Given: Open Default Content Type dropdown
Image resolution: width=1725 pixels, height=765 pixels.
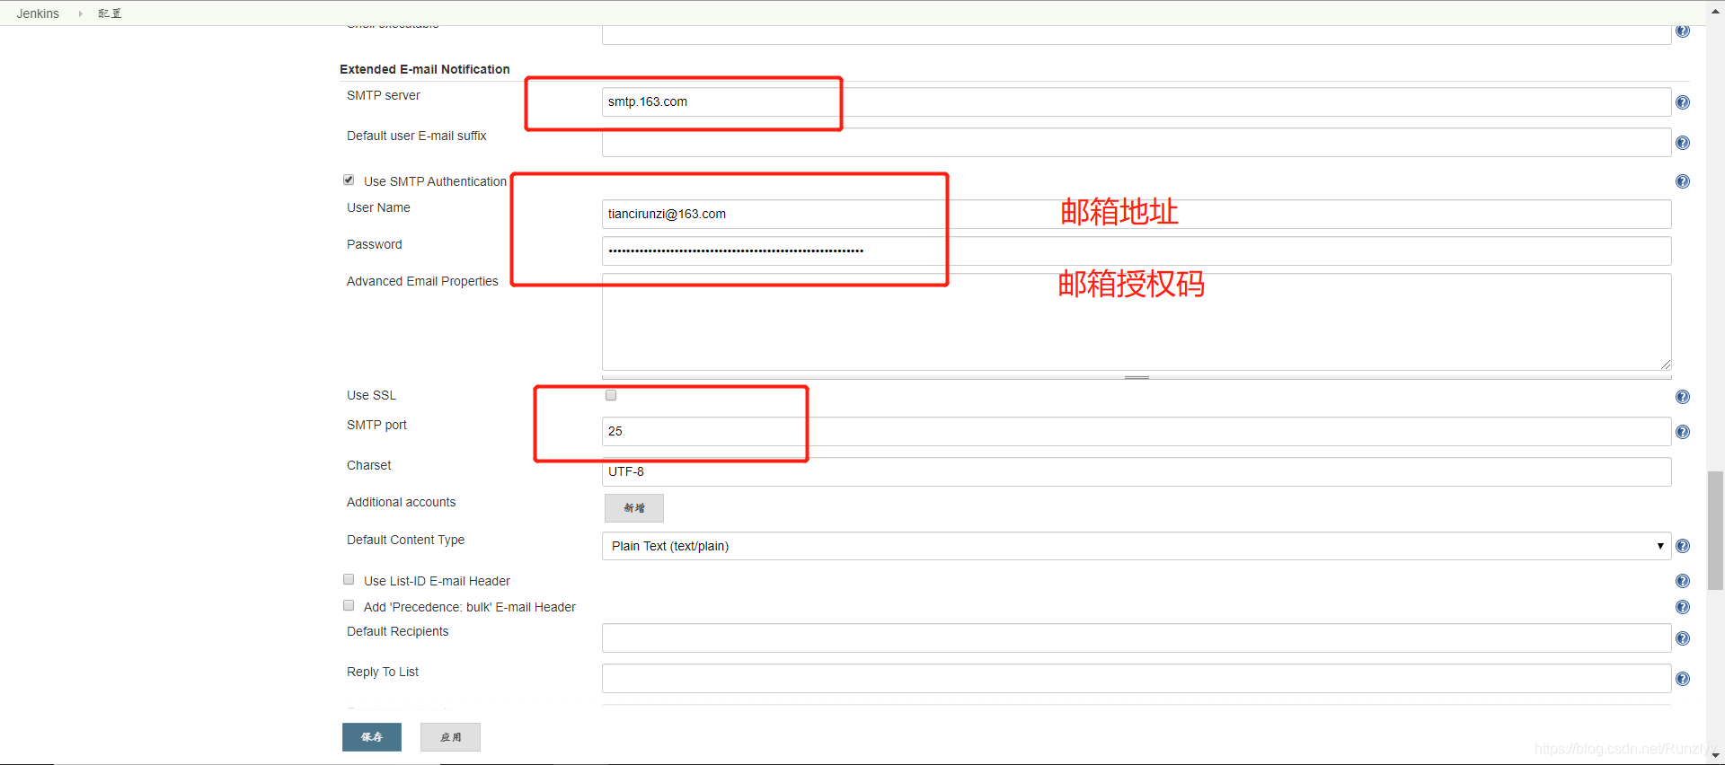Looking at the screenshot, I should (x=1137, y=546).
